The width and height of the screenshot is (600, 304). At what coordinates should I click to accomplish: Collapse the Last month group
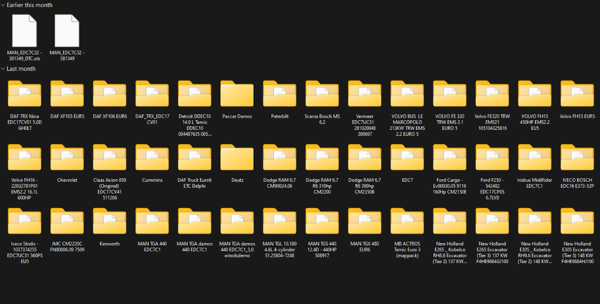coord(3,69)
